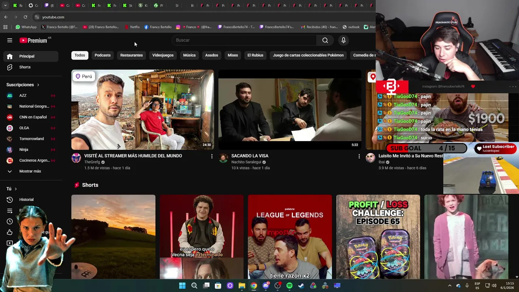
Task: Click the search magnifier button
Action: tap(325, 40)
